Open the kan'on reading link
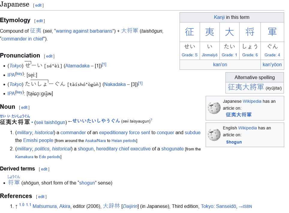289x213 pixels. [220, 65]
